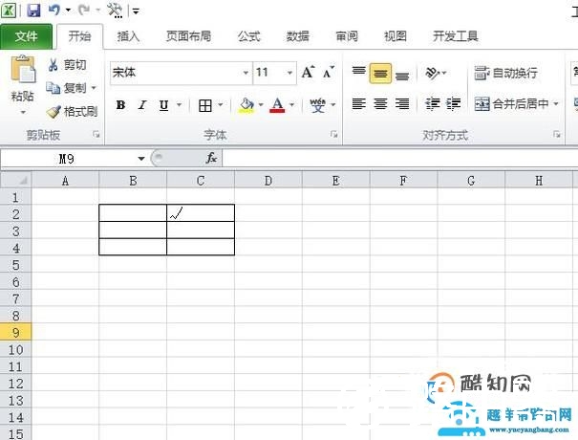Increase font size with large A icon
The height and width of the screenshot is (440, 578).
point(308,73)
